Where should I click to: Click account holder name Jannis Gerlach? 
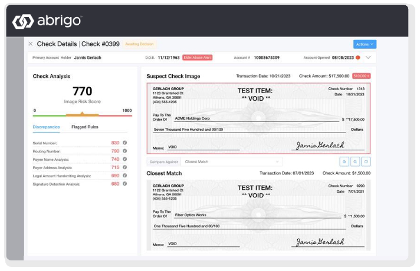point(87,58)
